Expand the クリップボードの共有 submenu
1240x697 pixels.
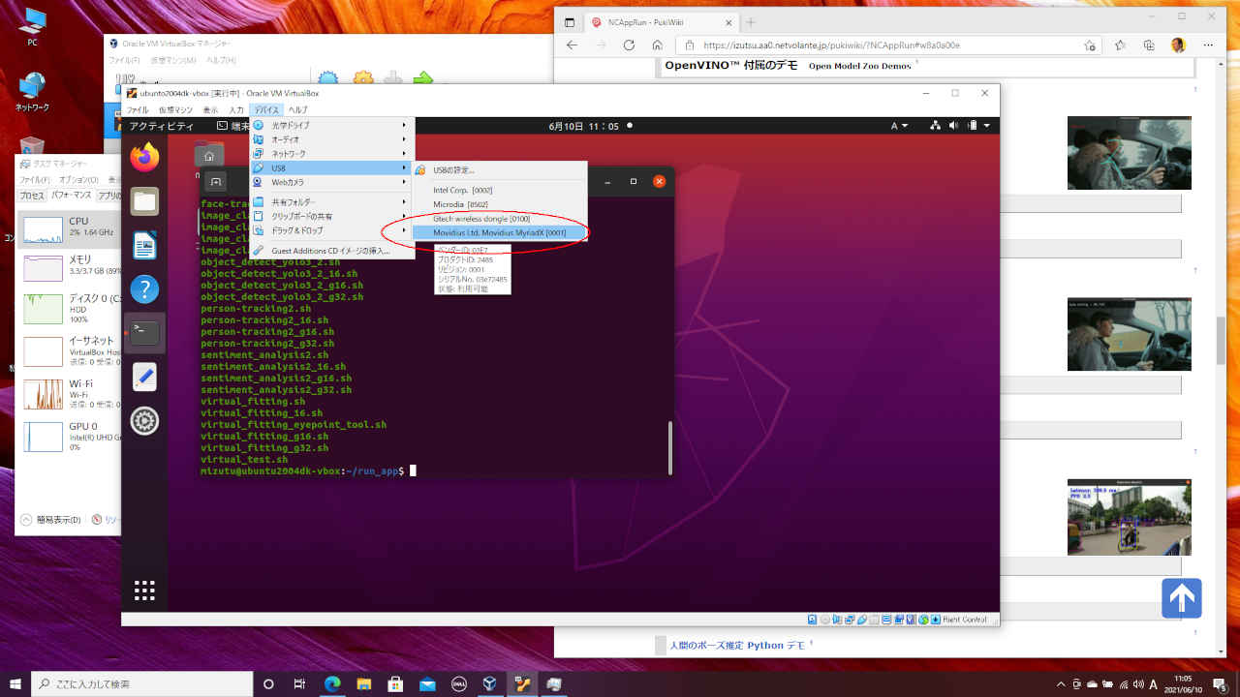(332, 216)
